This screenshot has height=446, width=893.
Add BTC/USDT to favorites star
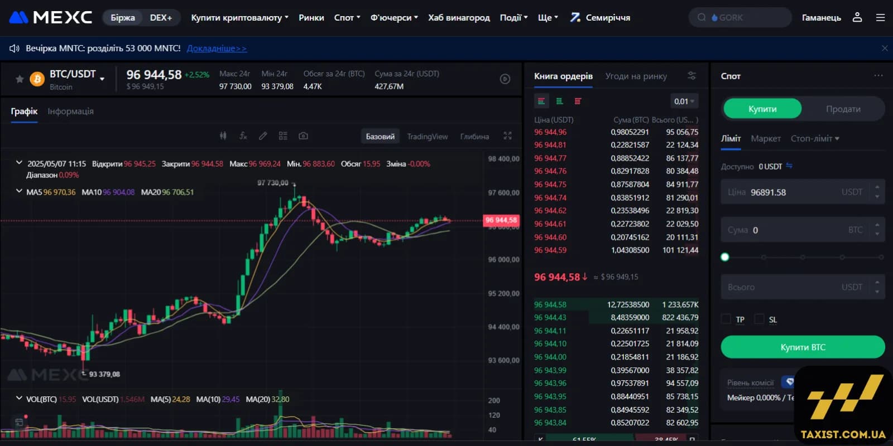(x=20, y=79)
